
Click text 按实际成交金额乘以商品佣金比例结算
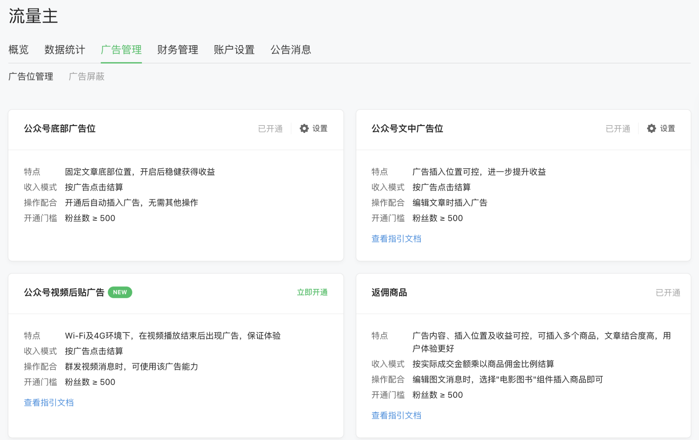(483, 364)
